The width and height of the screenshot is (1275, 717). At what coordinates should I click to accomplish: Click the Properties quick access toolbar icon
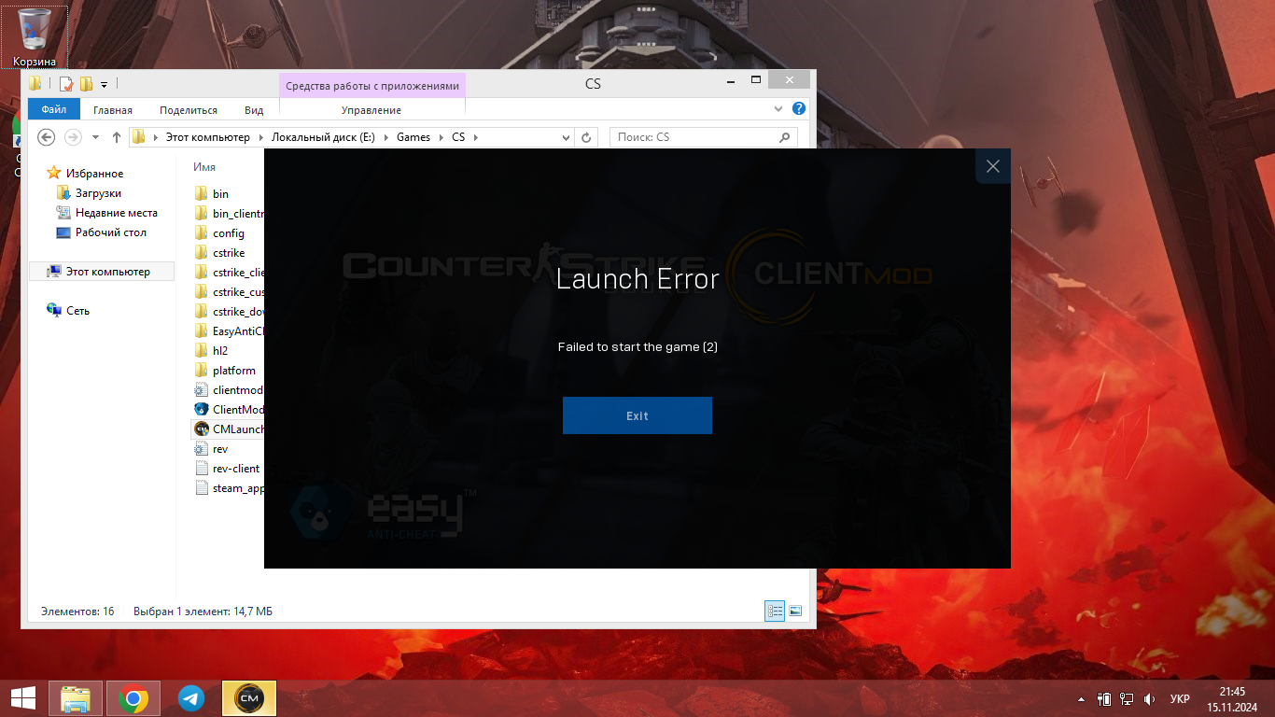pos(66,84)
